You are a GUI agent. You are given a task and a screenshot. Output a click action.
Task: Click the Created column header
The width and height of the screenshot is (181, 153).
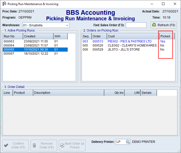[x=38, y=36]
